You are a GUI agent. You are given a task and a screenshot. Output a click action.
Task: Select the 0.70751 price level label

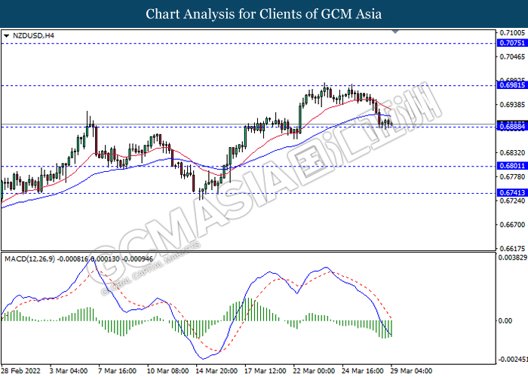coord(512,43)
